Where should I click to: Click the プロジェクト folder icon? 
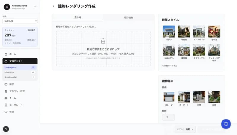(6, 61)
